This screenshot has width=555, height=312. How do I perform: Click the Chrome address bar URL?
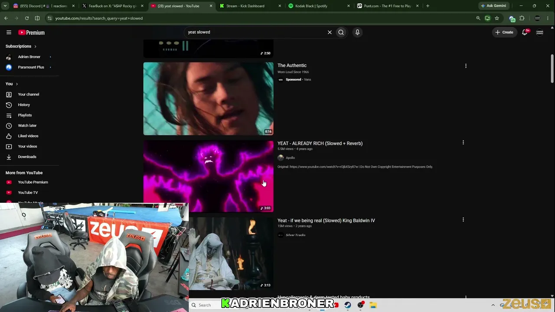[99, 18]
